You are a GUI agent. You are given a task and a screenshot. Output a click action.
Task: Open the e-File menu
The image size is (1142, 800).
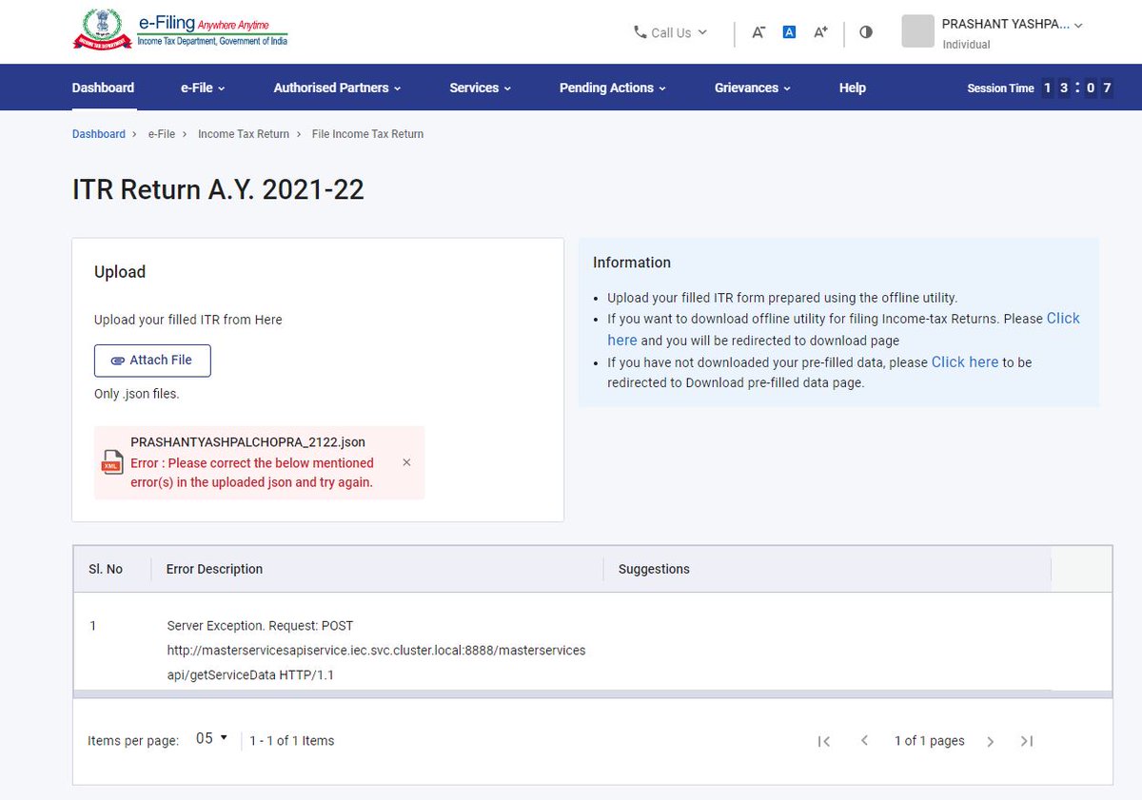point(203,88)
